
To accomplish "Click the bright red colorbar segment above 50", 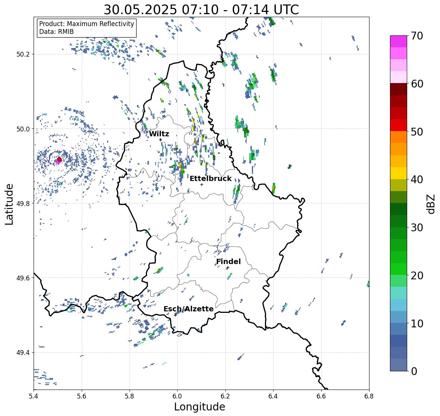I will [399, 125].
